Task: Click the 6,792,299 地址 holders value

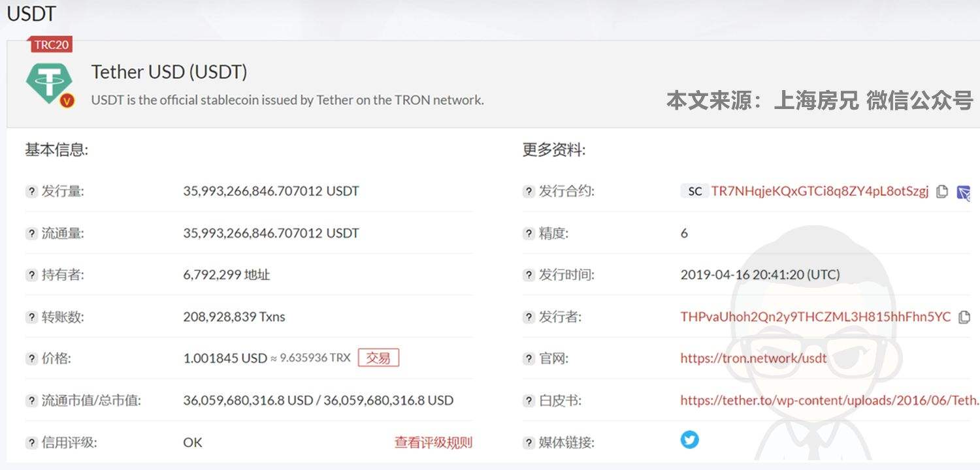Action: [227, 275]
